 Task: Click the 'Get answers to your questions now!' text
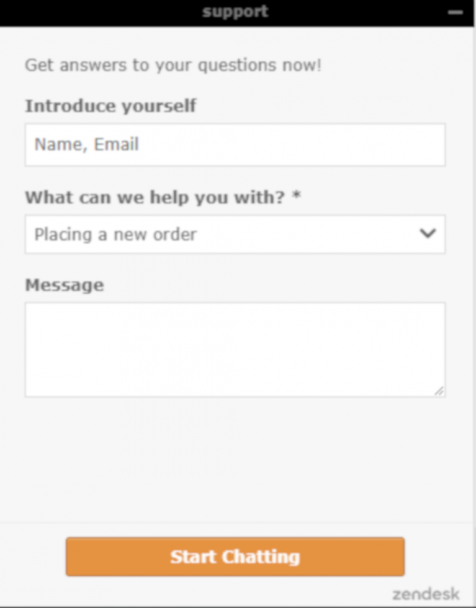[x=173, y=65]
